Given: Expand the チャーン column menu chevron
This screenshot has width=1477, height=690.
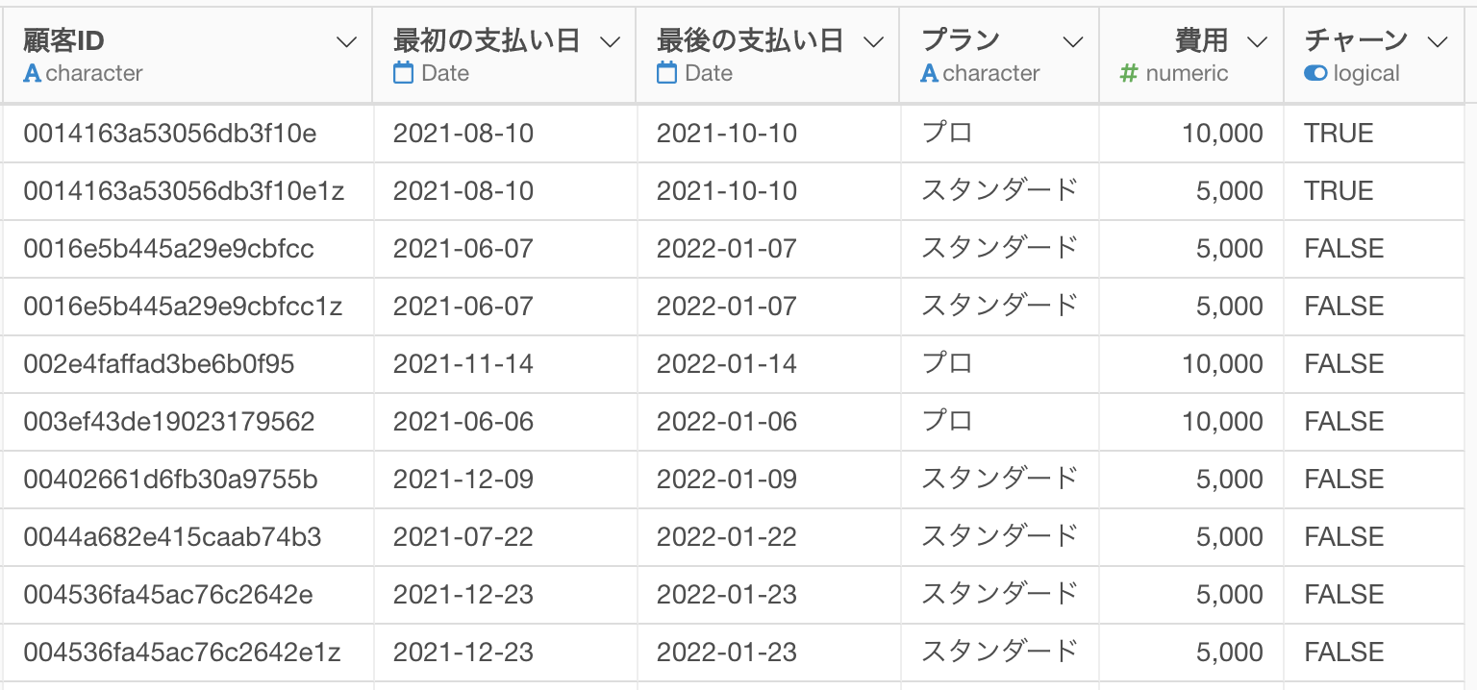Looking at the screenshot, I should [1439, 41].
